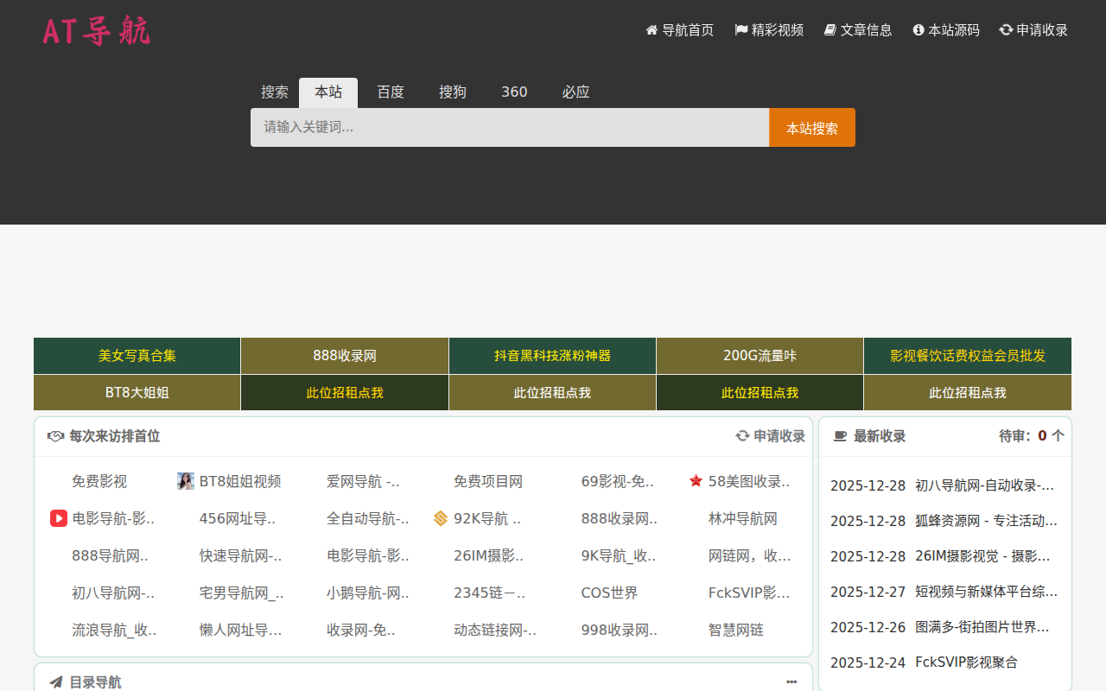
Task: Click the paper plane icon next to 目录导航
Action: 54,681
